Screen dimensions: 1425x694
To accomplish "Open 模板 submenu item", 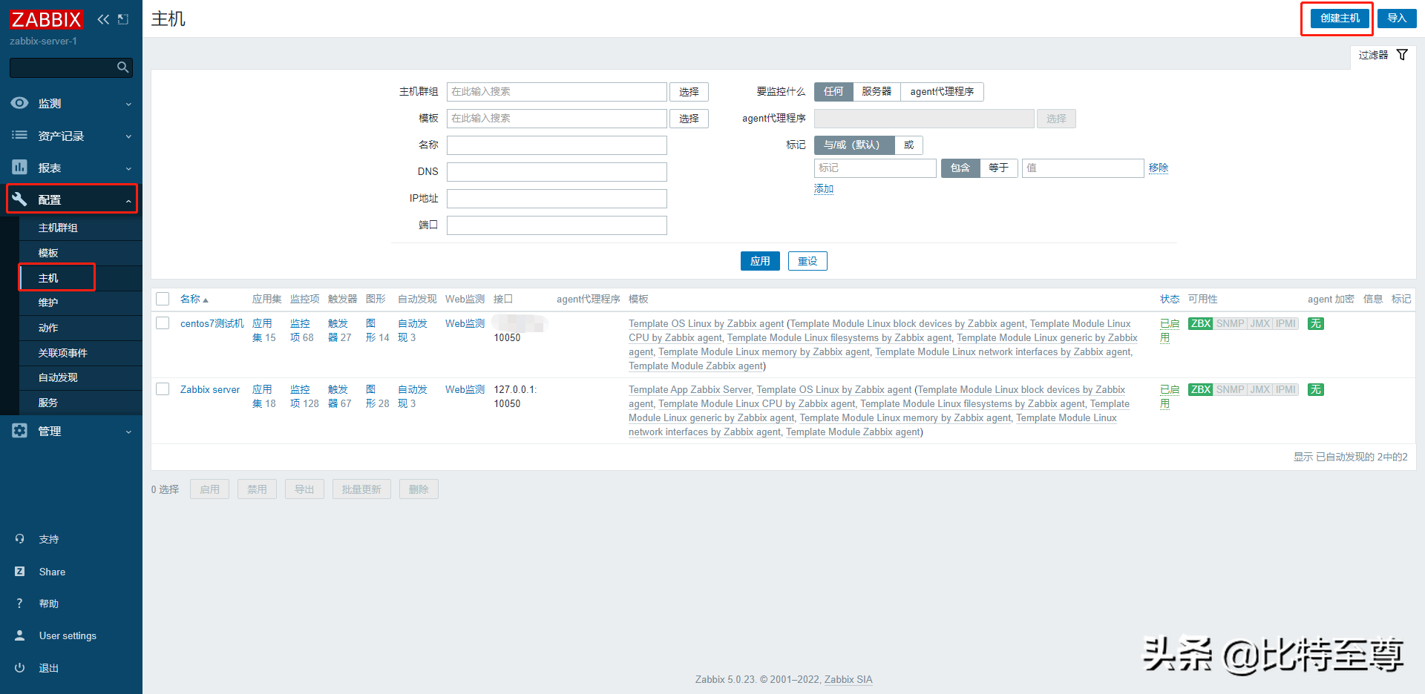I will click(x=80, y=253).
